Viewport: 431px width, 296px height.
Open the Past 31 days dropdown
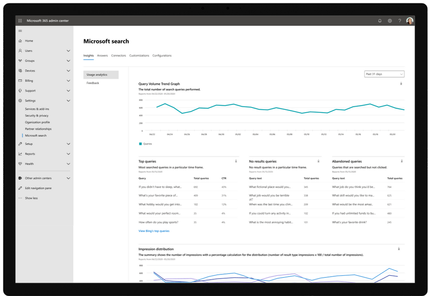[x=384, y=74]
